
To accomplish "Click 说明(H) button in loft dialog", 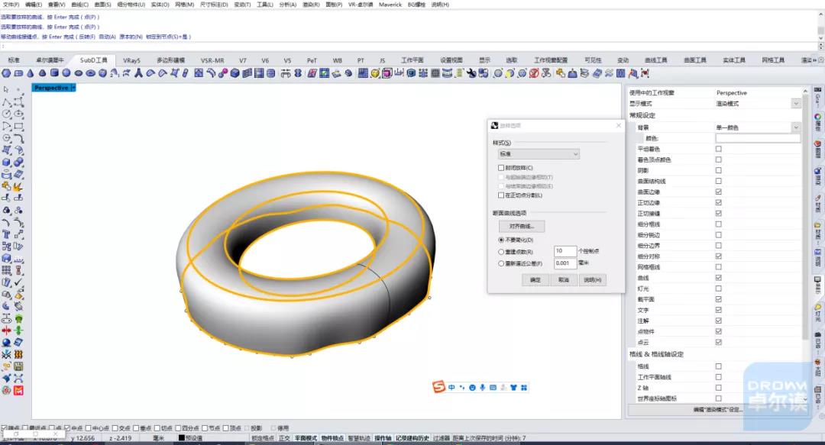I will pyautogui.click(x=593, y=280).
